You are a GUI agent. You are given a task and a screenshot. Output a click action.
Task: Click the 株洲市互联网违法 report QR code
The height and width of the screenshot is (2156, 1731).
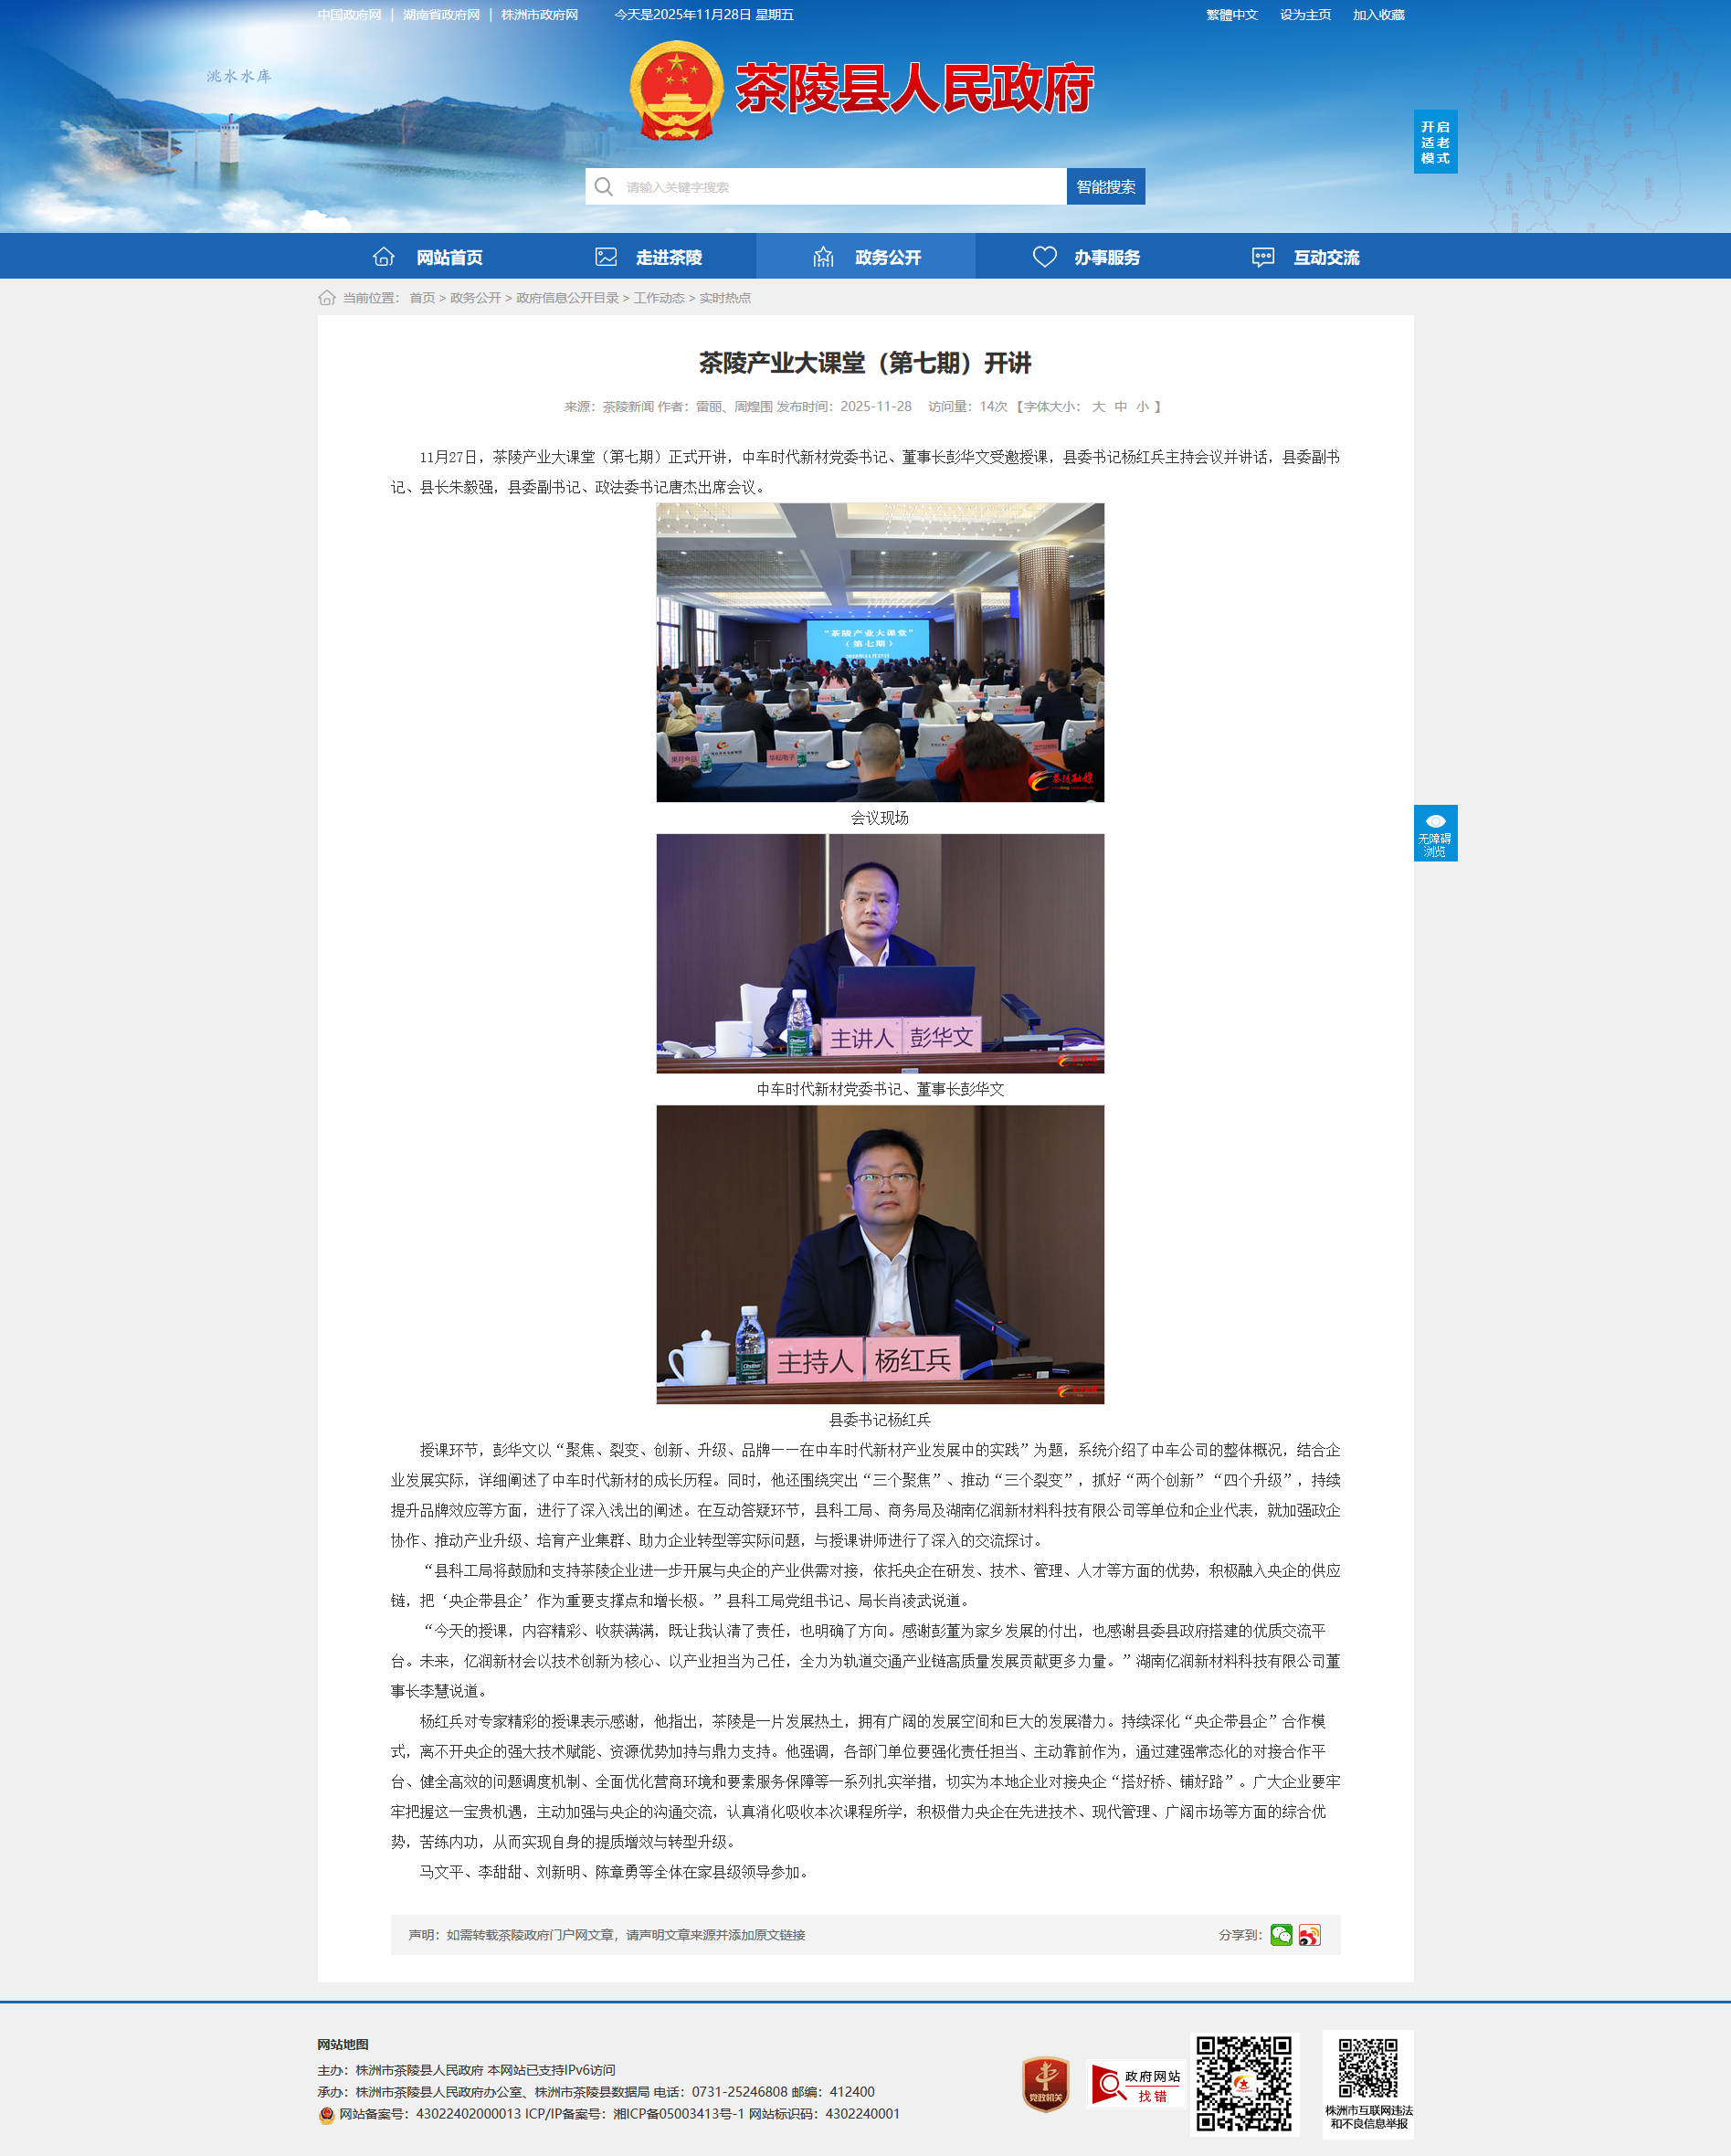click(x=1367, y=2069)
